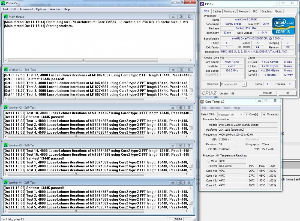The image size is (300, 221).
Task: Click the Multiplier value x 40.0
Action: click(232, 66)
